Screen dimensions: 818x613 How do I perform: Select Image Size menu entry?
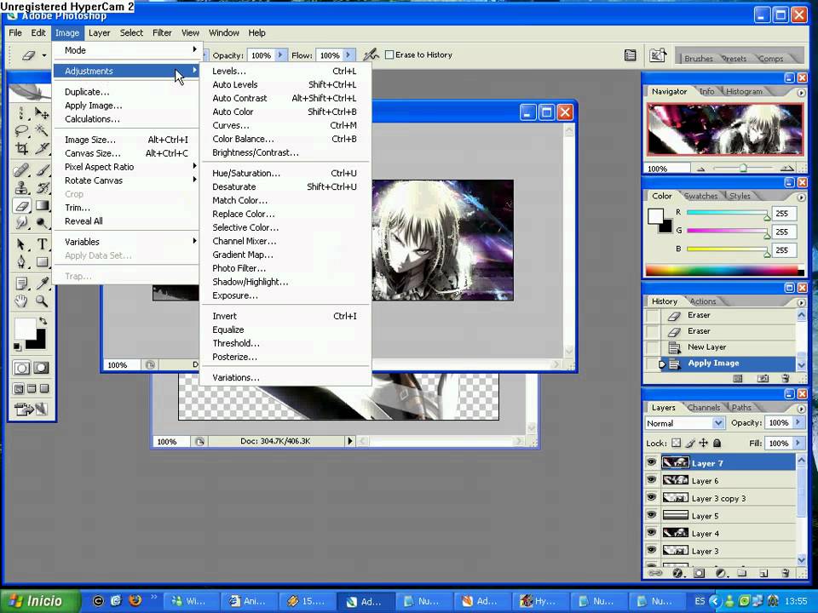tap(127, 140)
